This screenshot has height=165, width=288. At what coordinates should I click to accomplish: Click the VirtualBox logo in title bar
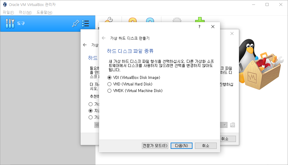click(5, 4)
